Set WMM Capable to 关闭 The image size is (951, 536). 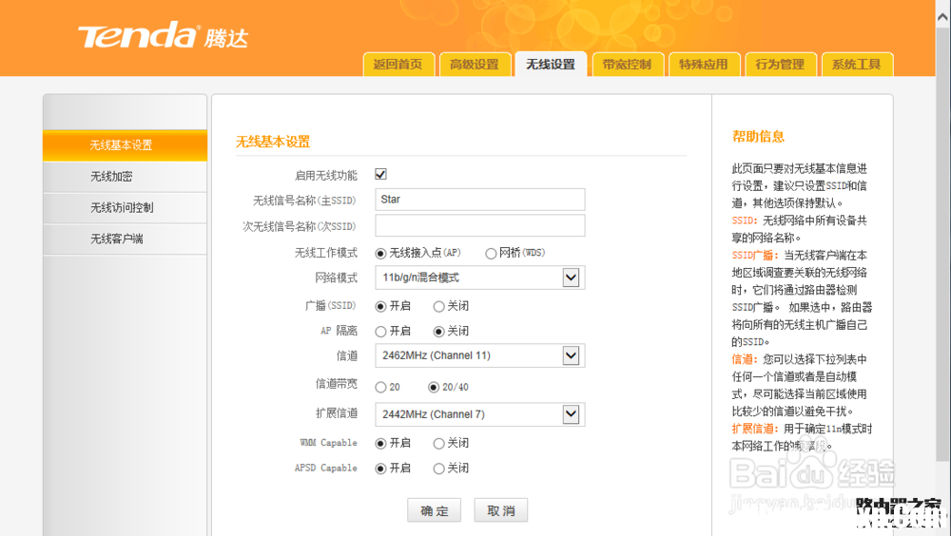pyautogui.click(x=438, y=444)
